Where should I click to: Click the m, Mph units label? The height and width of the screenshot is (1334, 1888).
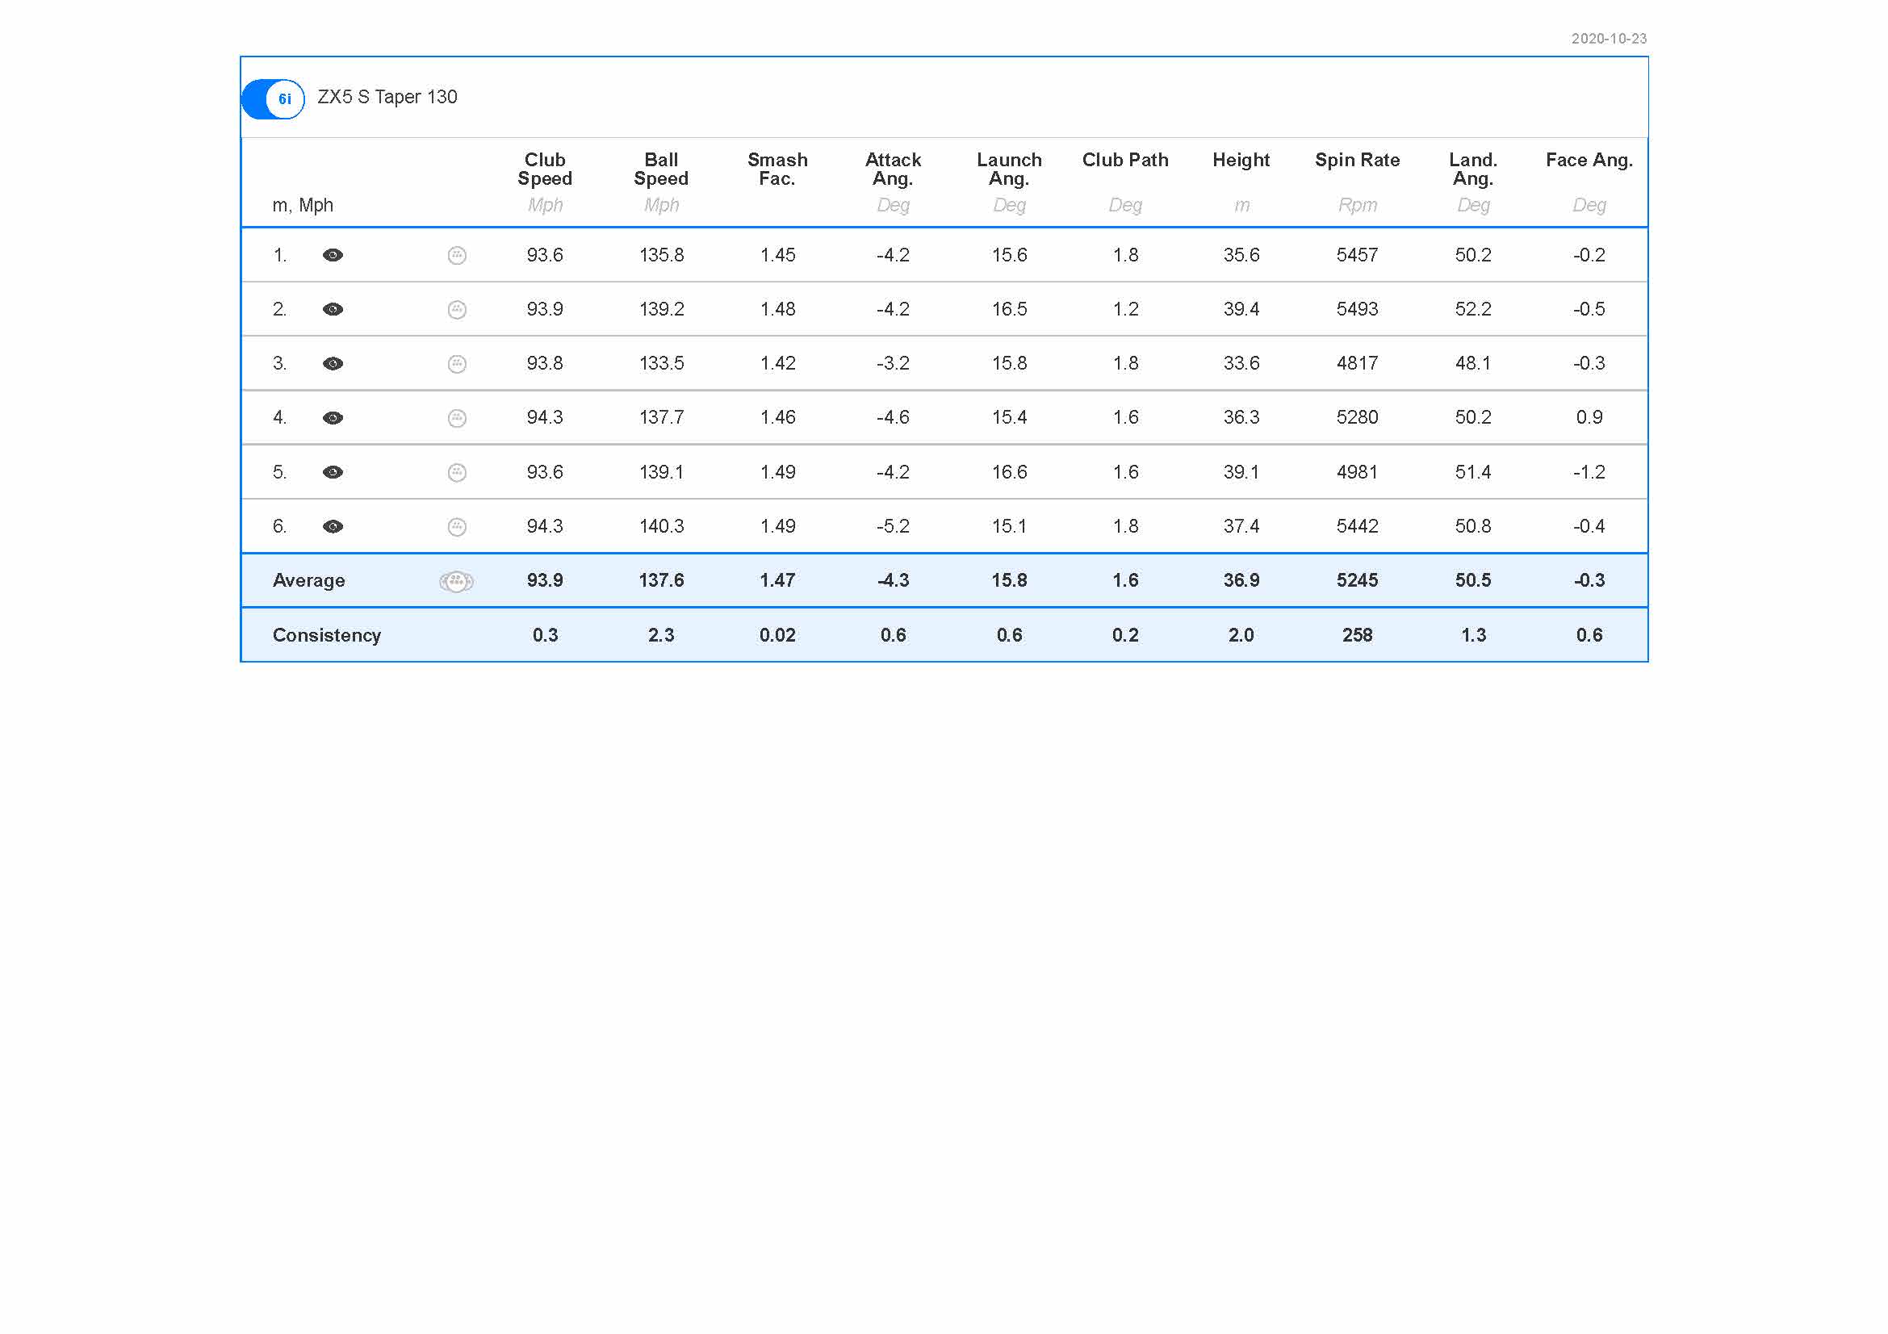tap(303, 206)
